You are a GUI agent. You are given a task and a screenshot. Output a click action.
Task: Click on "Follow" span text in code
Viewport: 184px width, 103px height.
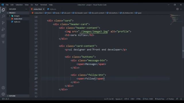pyautogui.click(x=90, y=79)
